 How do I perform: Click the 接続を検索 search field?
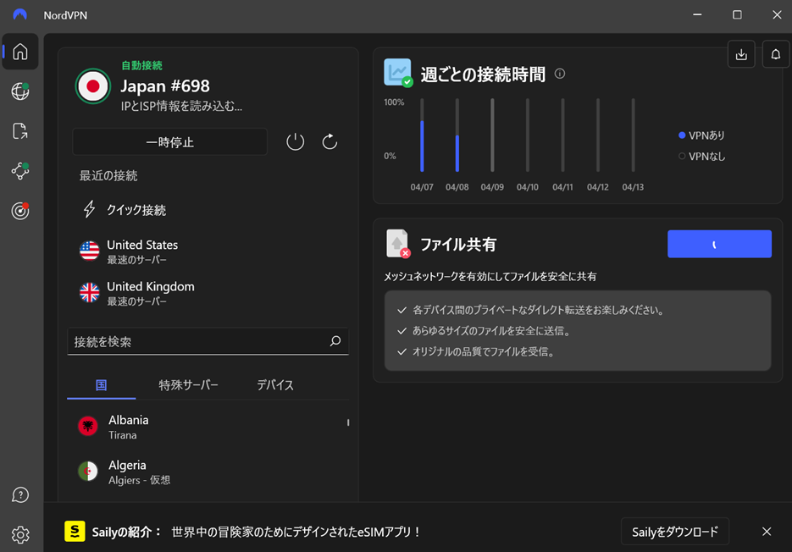(208, 341)
